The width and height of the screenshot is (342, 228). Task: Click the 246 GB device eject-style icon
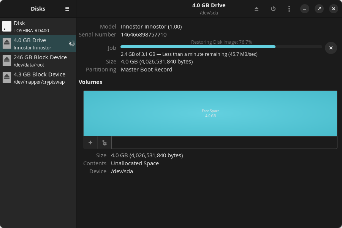pyautogui.click(x=7, y=61)
